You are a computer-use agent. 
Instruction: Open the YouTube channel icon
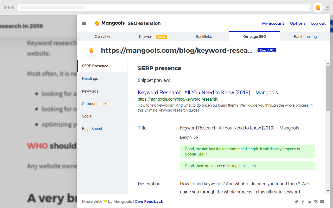pyautogui.click(x=322, y=201)
